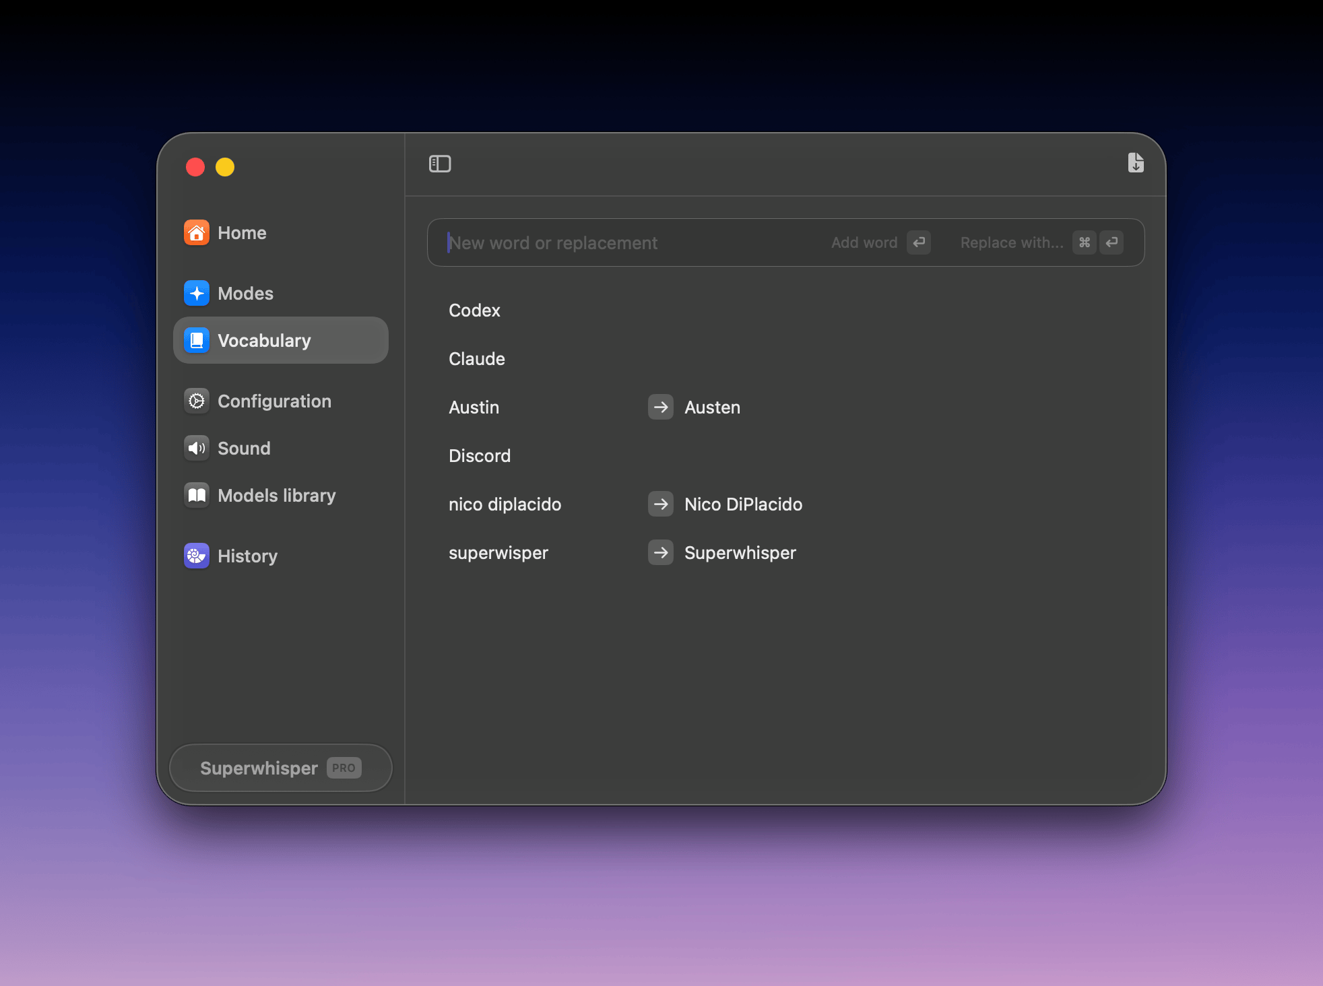
Task: Open the Sound settings label
Action: coord(245,449)
